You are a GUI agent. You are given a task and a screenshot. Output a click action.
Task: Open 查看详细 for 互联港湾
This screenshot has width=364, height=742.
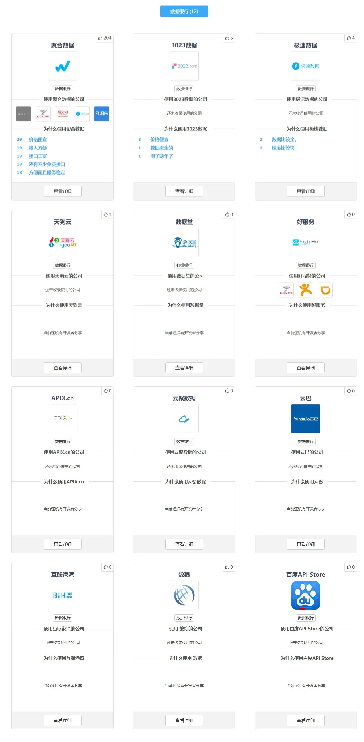[63, 720]
